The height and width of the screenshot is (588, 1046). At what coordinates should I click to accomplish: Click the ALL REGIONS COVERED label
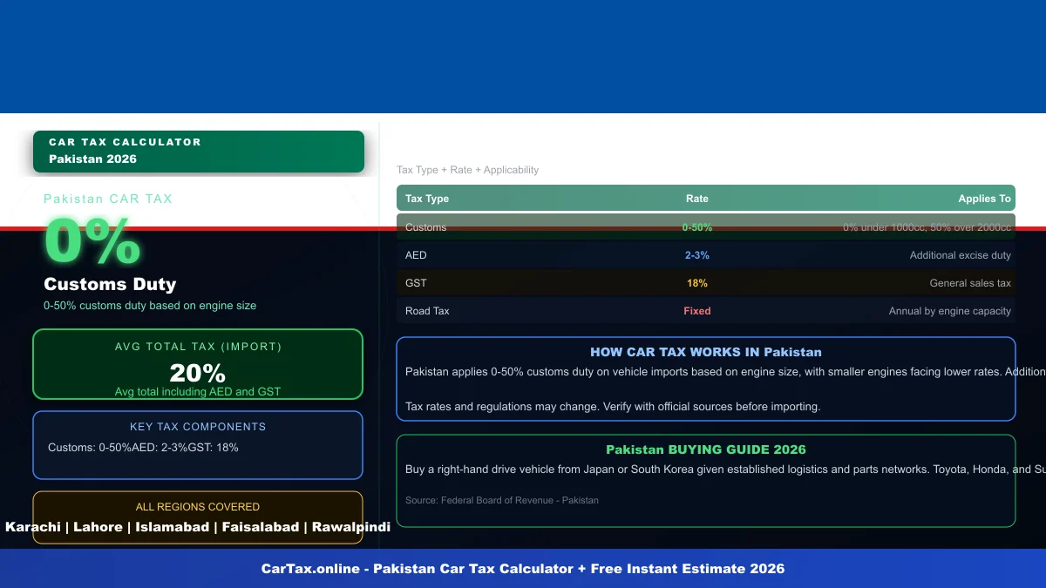point(198,507)
